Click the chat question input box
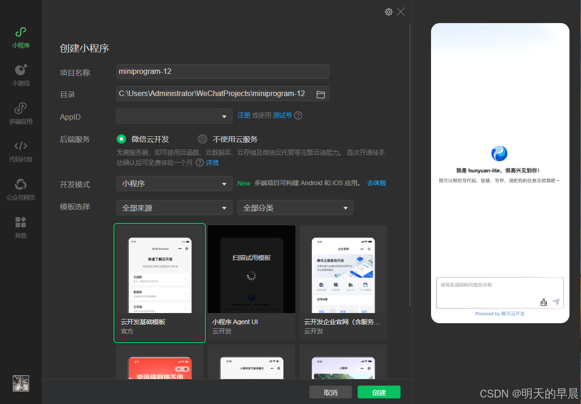The image size is (581, 404). click(500, 293)
